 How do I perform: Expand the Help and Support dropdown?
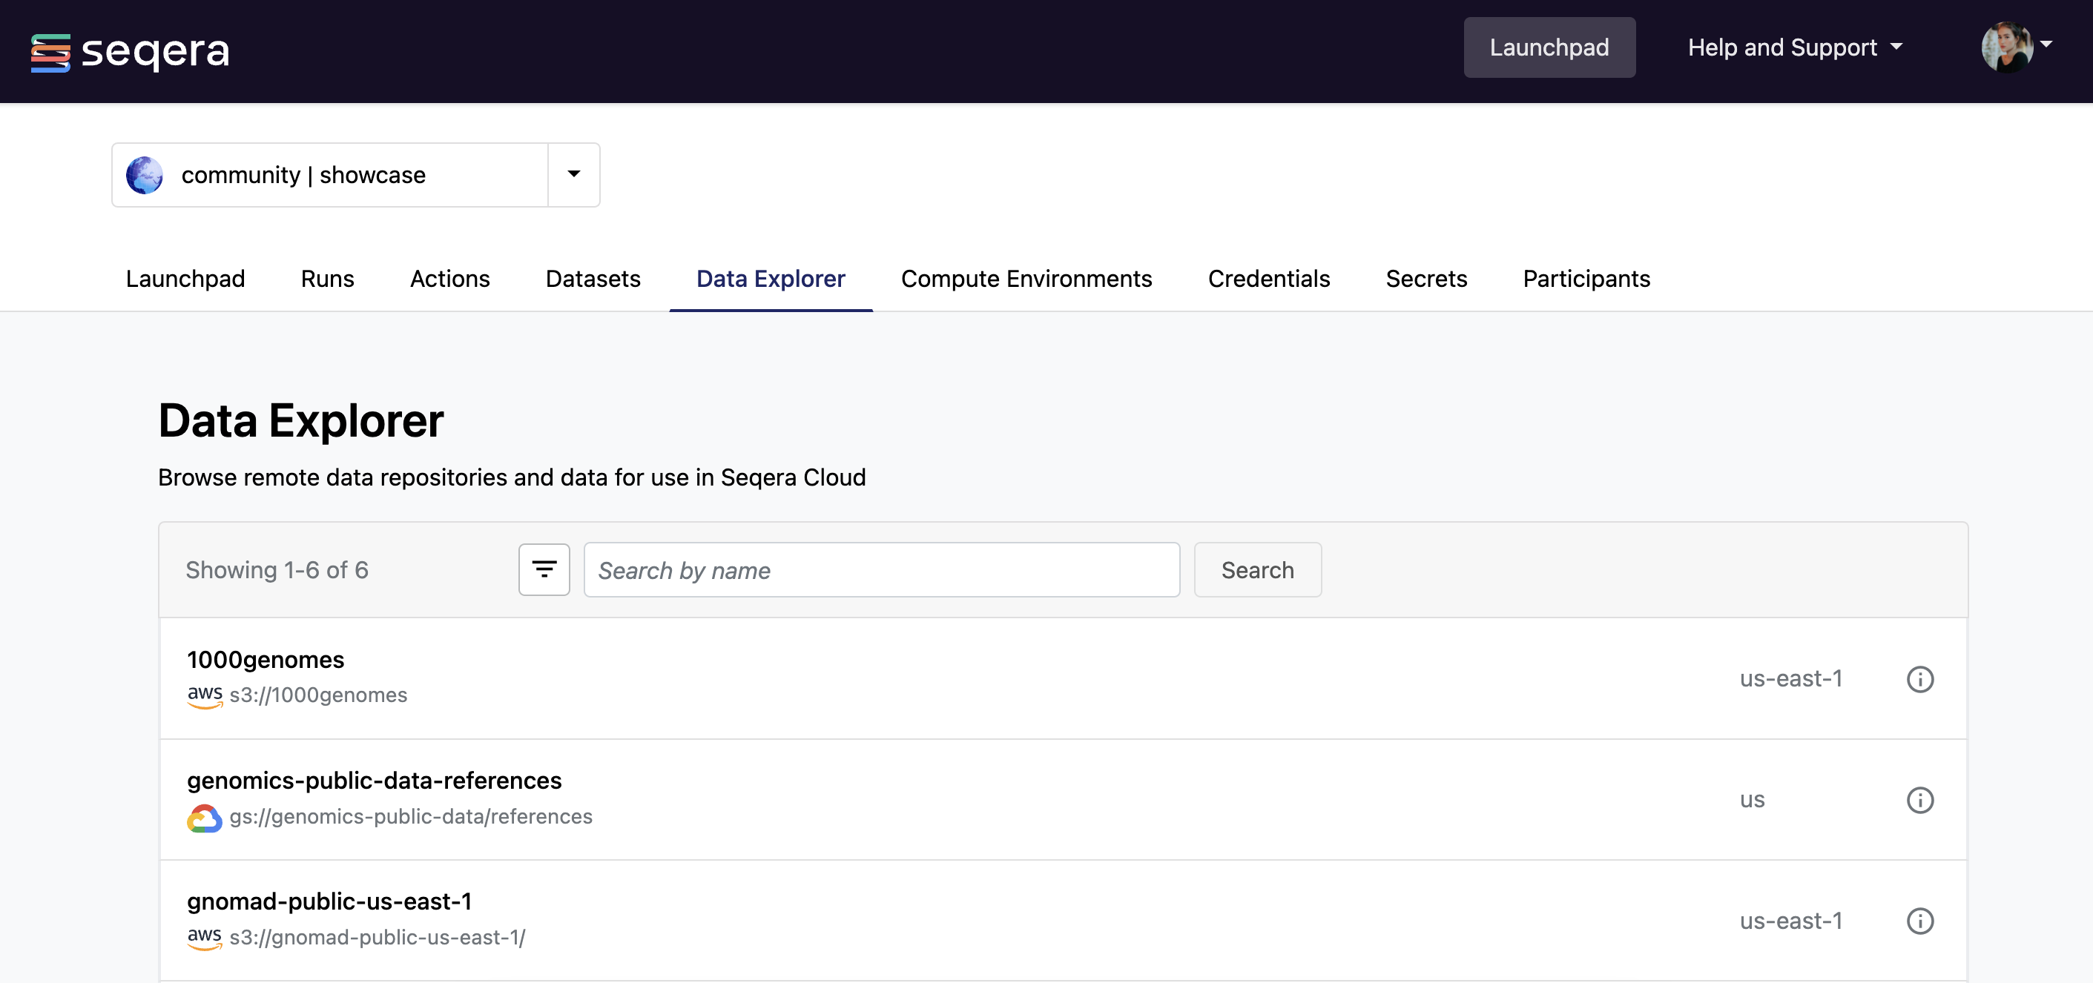1794,48
